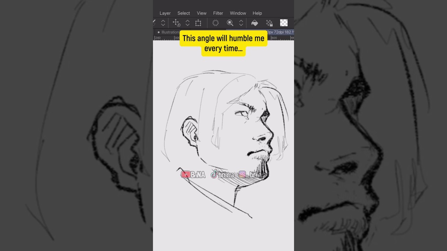Click the transform bounding box icon
Viewport: 447px width, 251px height.
[198, 23]
